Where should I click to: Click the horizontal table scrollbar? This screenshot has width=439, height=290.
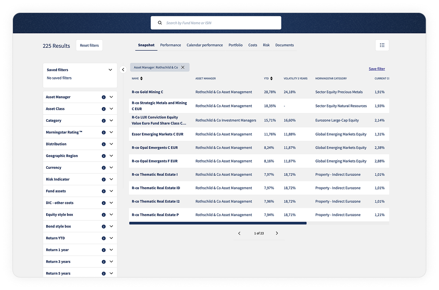218,223
